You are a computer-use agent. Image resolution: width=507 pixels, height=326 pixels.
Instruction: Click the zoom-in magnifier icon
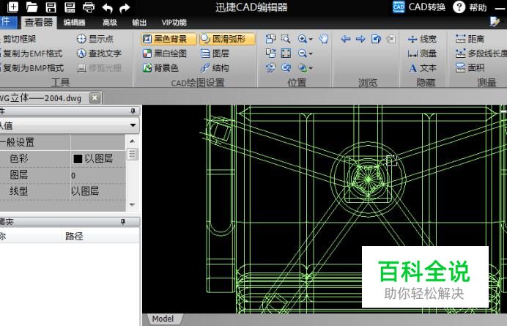coord(303,39)
